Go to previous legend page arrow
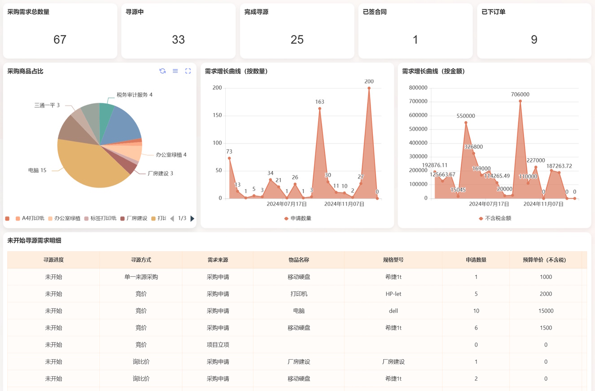 click(x=172, y=219)
